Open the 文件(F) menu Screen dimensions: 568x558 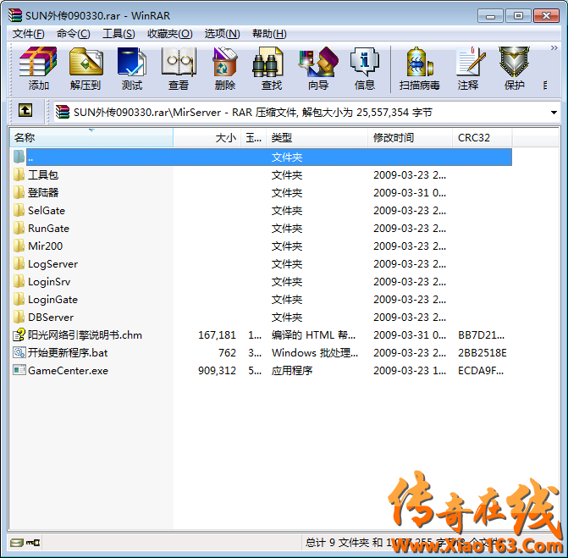(28, 34)
